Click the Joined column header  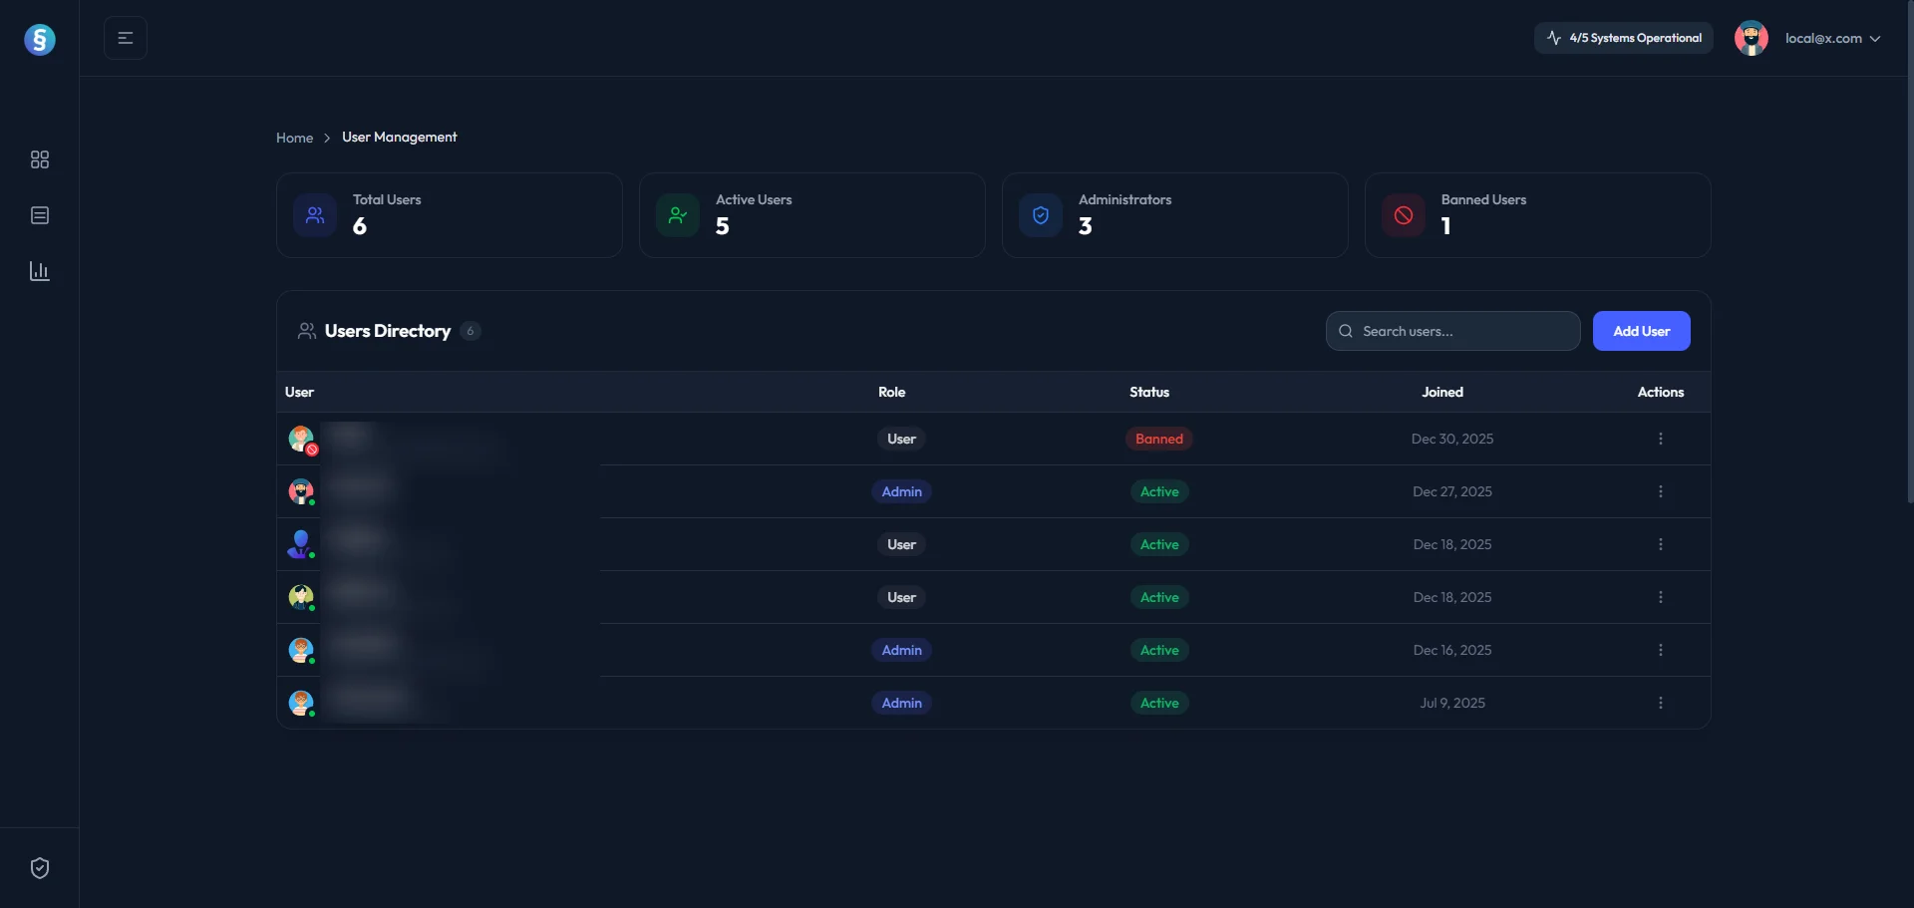(1441, 392)
